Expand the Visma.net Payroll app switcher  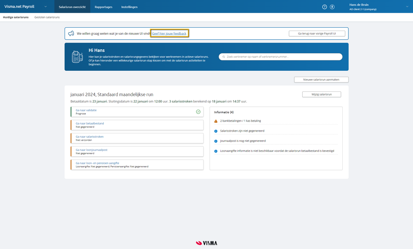click(x=45, y=7)
